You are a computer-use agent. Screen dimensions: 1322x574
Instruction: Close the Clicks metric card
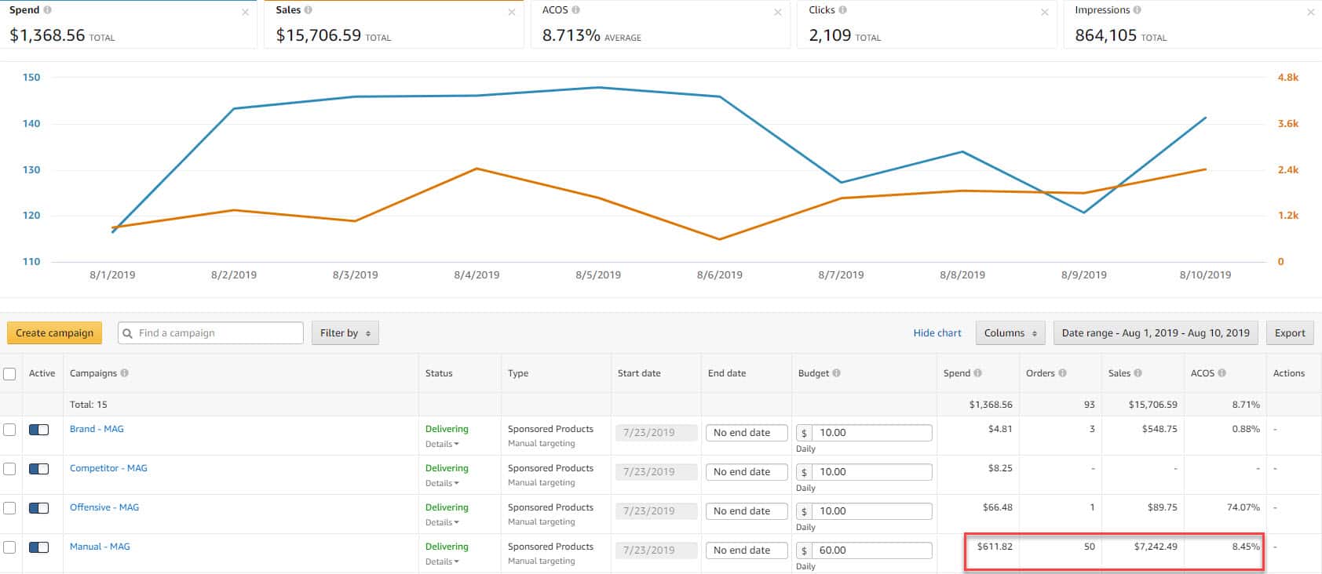coord(1044,12)
